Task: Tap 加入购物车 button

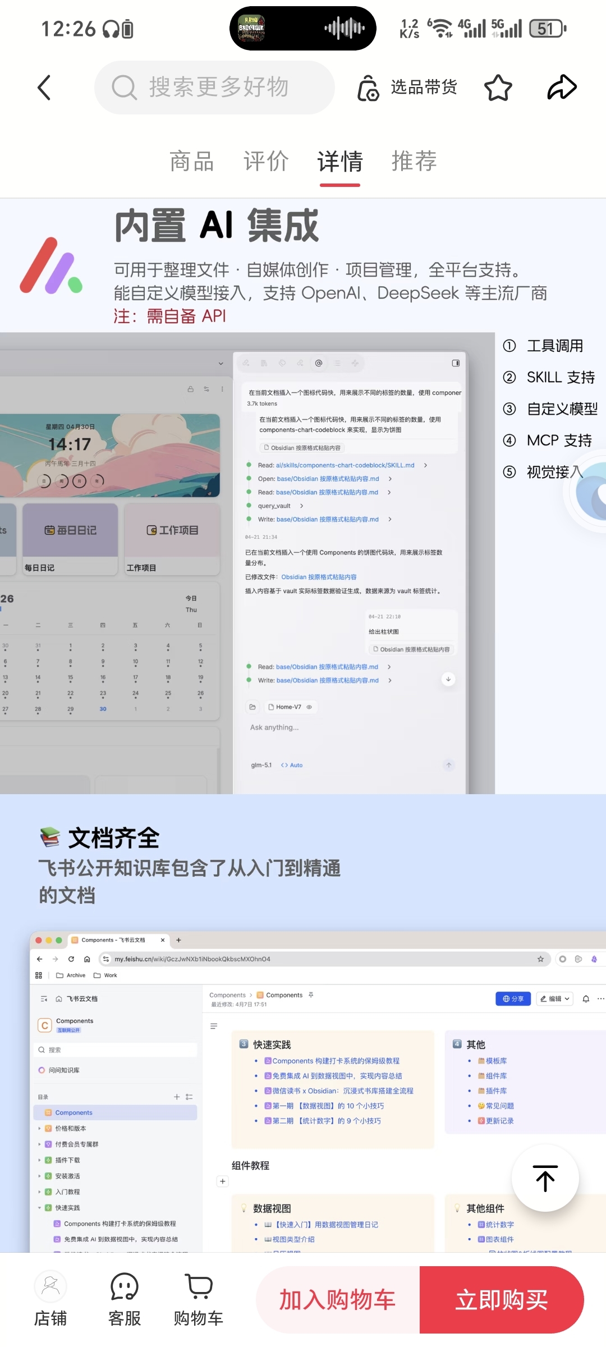Action: click(x=338, y=1300)
